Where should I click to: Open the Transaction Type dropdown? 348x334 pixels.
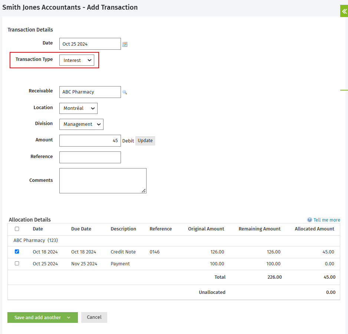pos(77,60)
